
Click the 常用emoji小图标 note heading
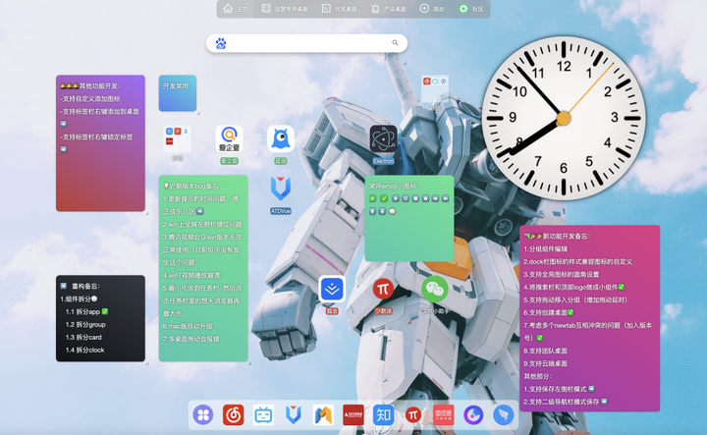click(x=394, y=187)
